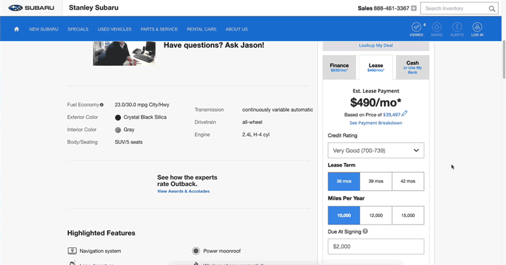506x265 pixels.
Task: Expand phone numbers plus icon
Action: (414, 8)
